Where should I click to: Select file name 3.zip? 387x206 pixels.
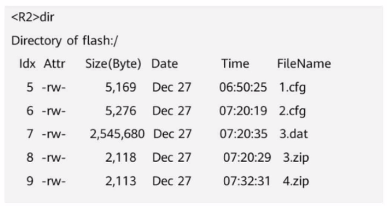tap(296, 158)
